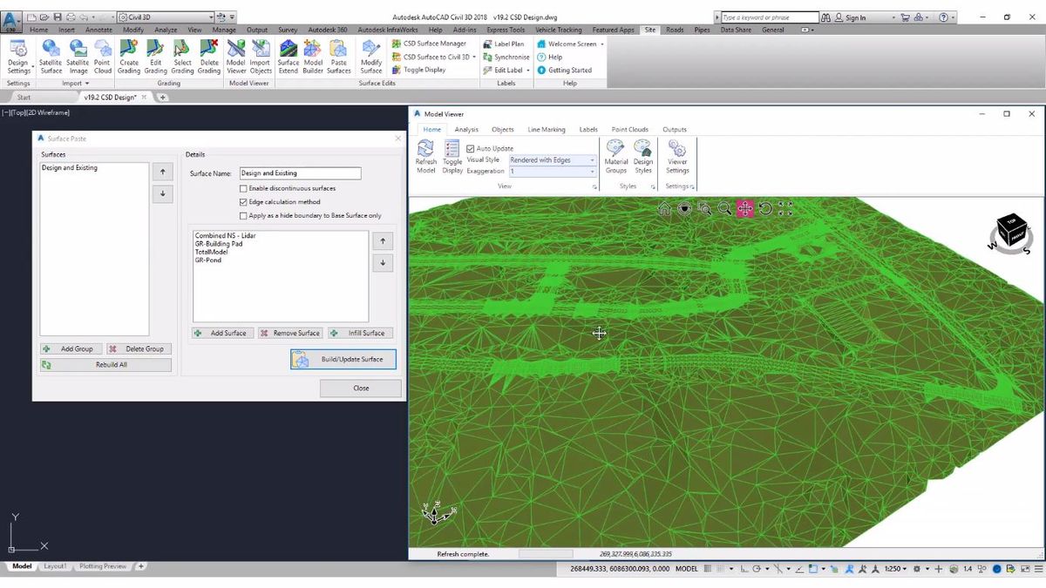
Task: Enable discontinuous surfaces checkbox
Action: (x=243, y=188)
